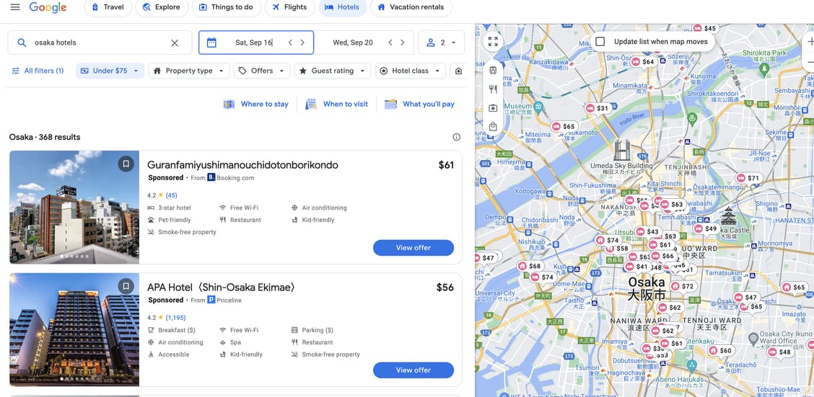This screenshot has width=814, height=397.
Task: Enable Update list when map moves checkbox
Action: coord(600,42)
